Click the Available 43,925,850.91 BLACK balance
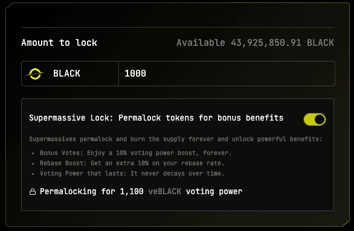The image size is (354, 231). (x=255, y=43)
